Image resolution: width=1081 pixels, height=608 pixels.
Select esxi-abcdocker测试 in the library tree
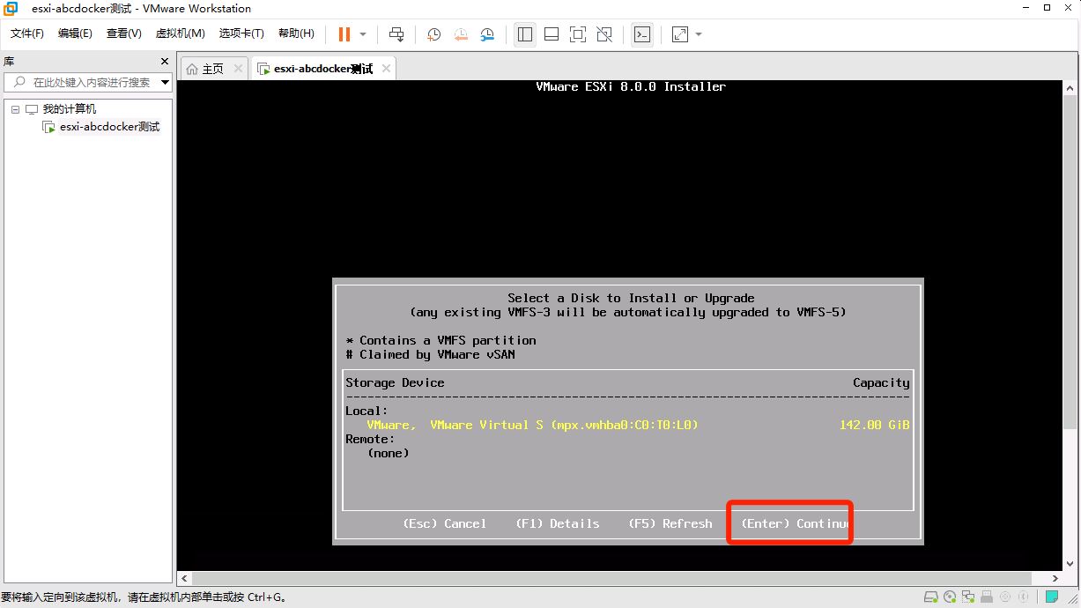(110, 127)
